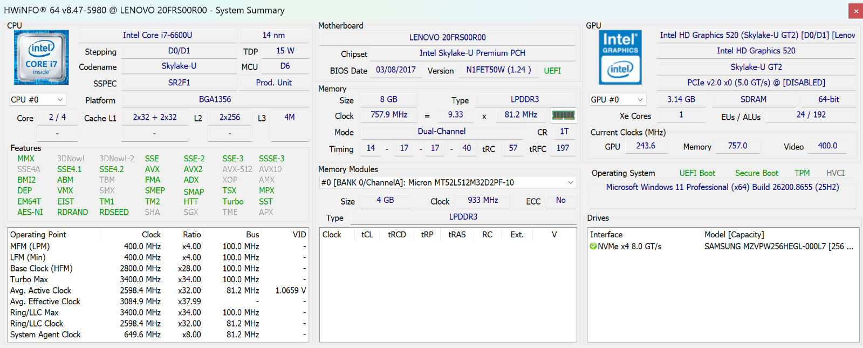Select the System Agent Clock row

[x=157, y=335]
